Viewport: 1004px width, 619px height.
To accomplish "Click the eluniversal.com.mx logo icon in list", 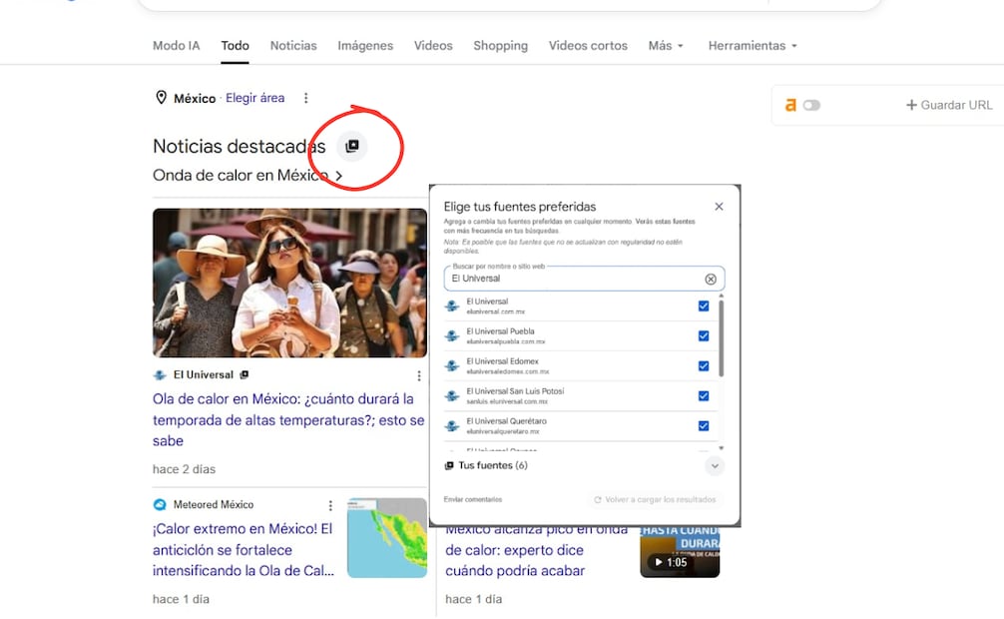I will (x=452, y=307).
